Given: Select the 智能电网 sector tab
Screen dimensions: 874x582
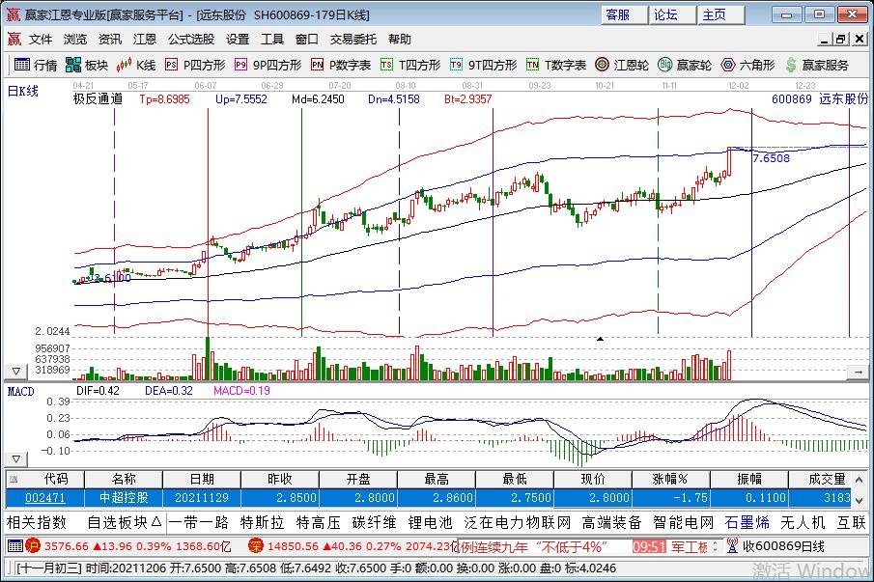Looking at the screenshot, I should [684, 522].
